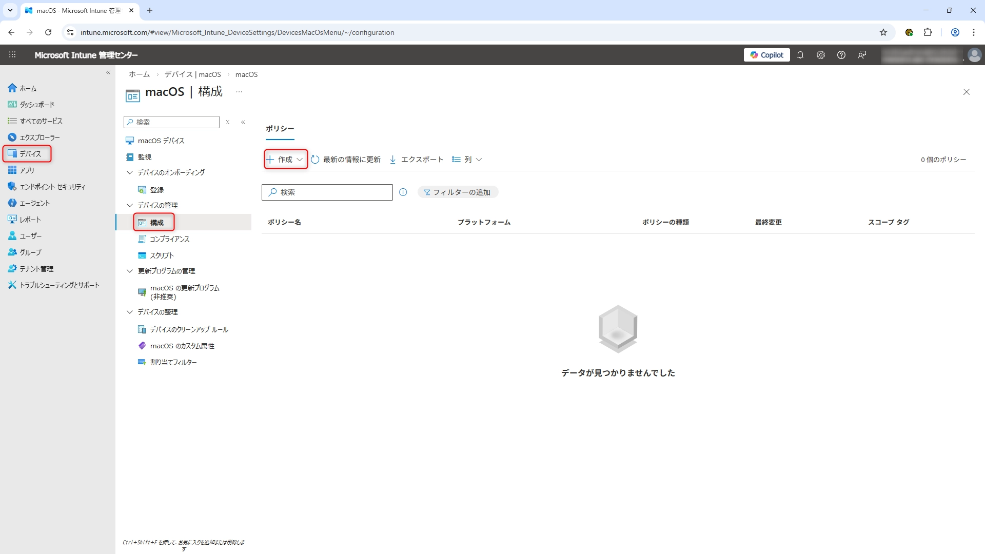Open コンプライアンス in the device menu

169,239
